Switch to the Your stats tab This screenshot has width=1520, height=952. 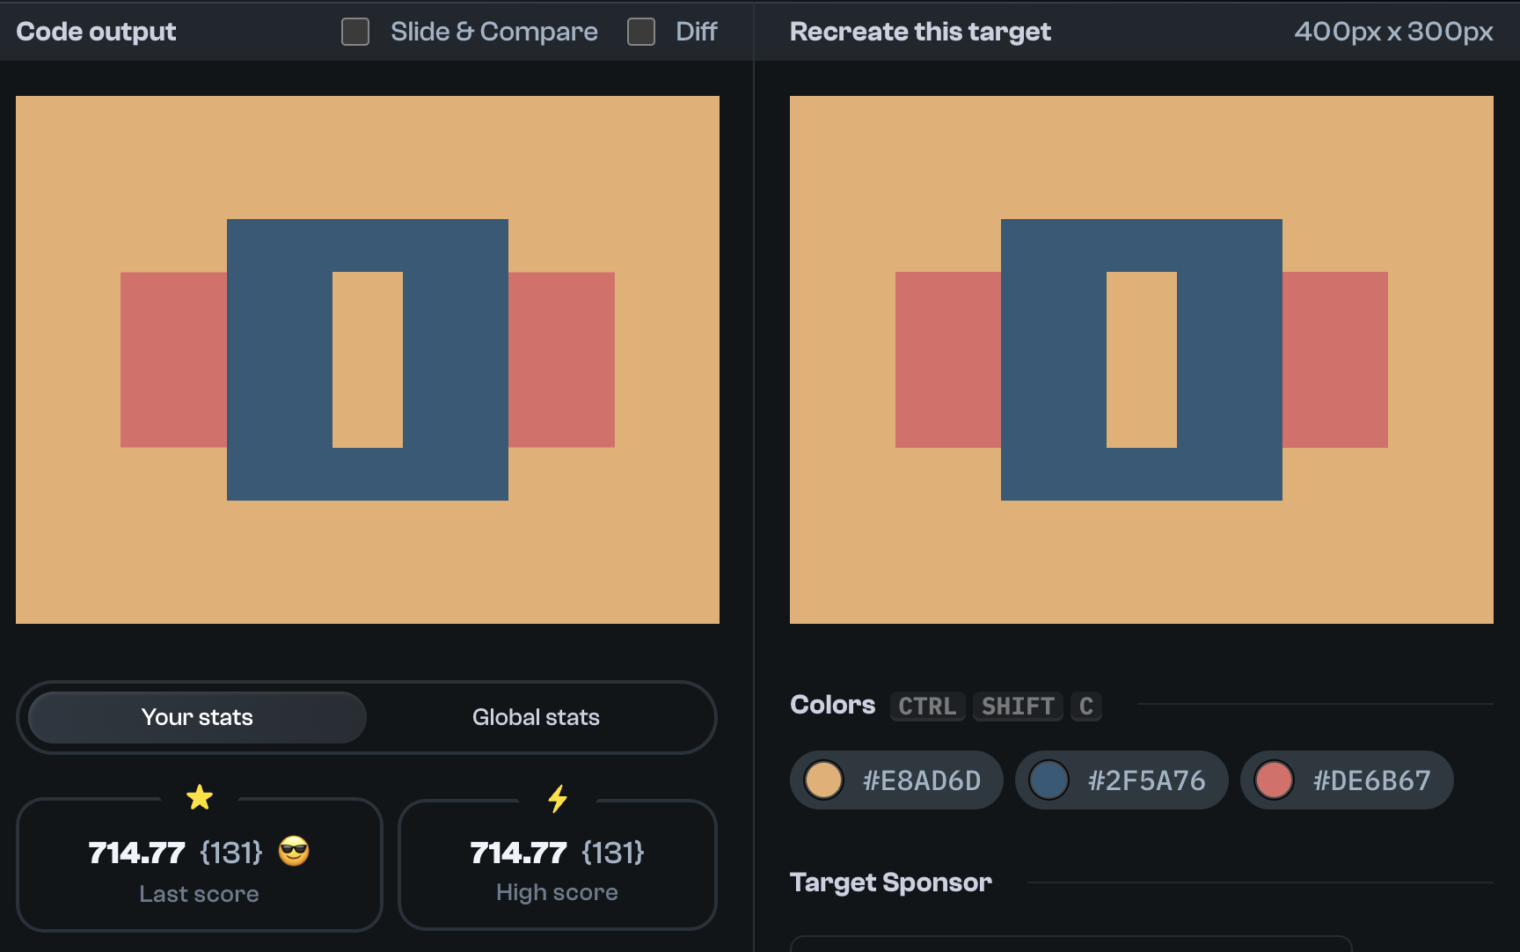(x=196, y=717)
